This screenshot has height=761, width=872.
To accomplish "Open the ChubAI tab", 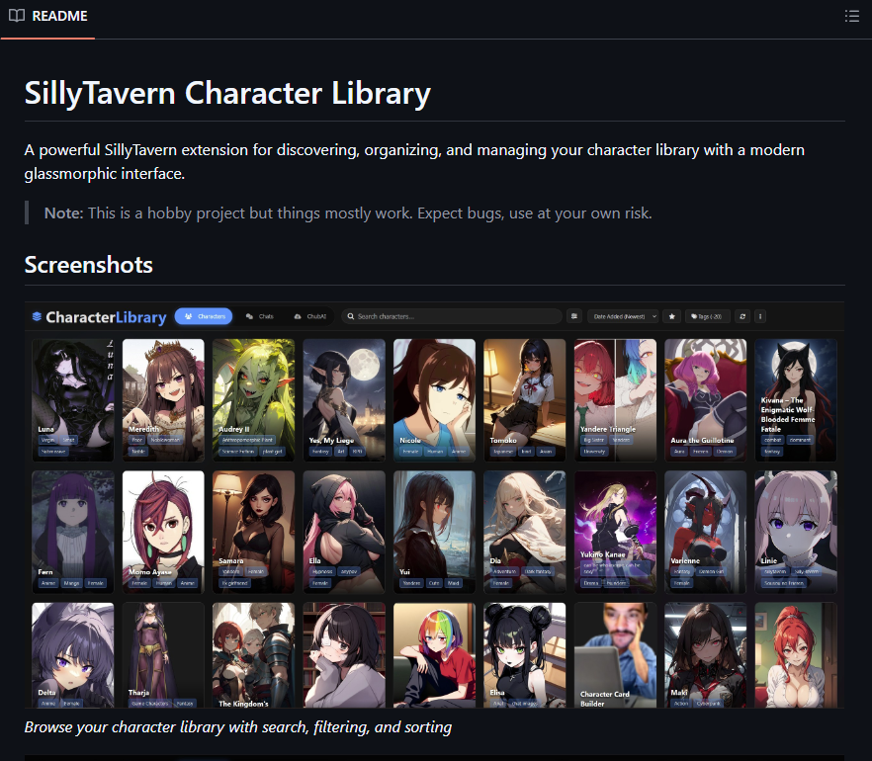I will pyautogui.click(x=310, y=316).
